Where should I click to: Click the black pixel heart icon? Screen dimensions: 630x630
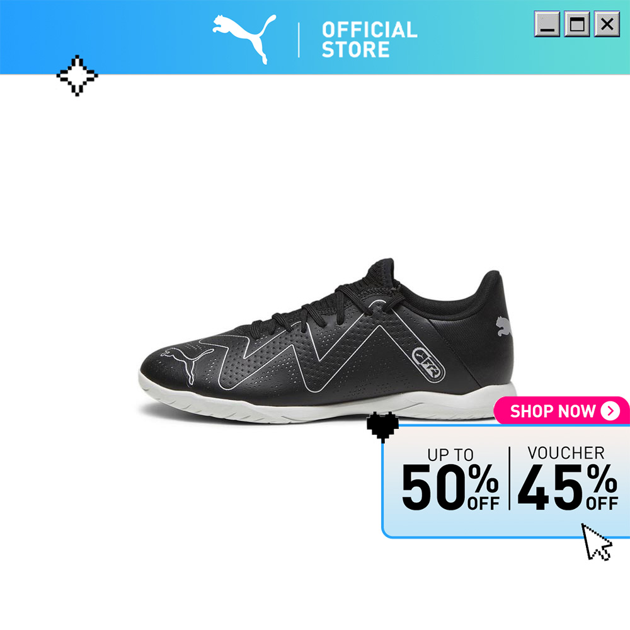[382, 427]
